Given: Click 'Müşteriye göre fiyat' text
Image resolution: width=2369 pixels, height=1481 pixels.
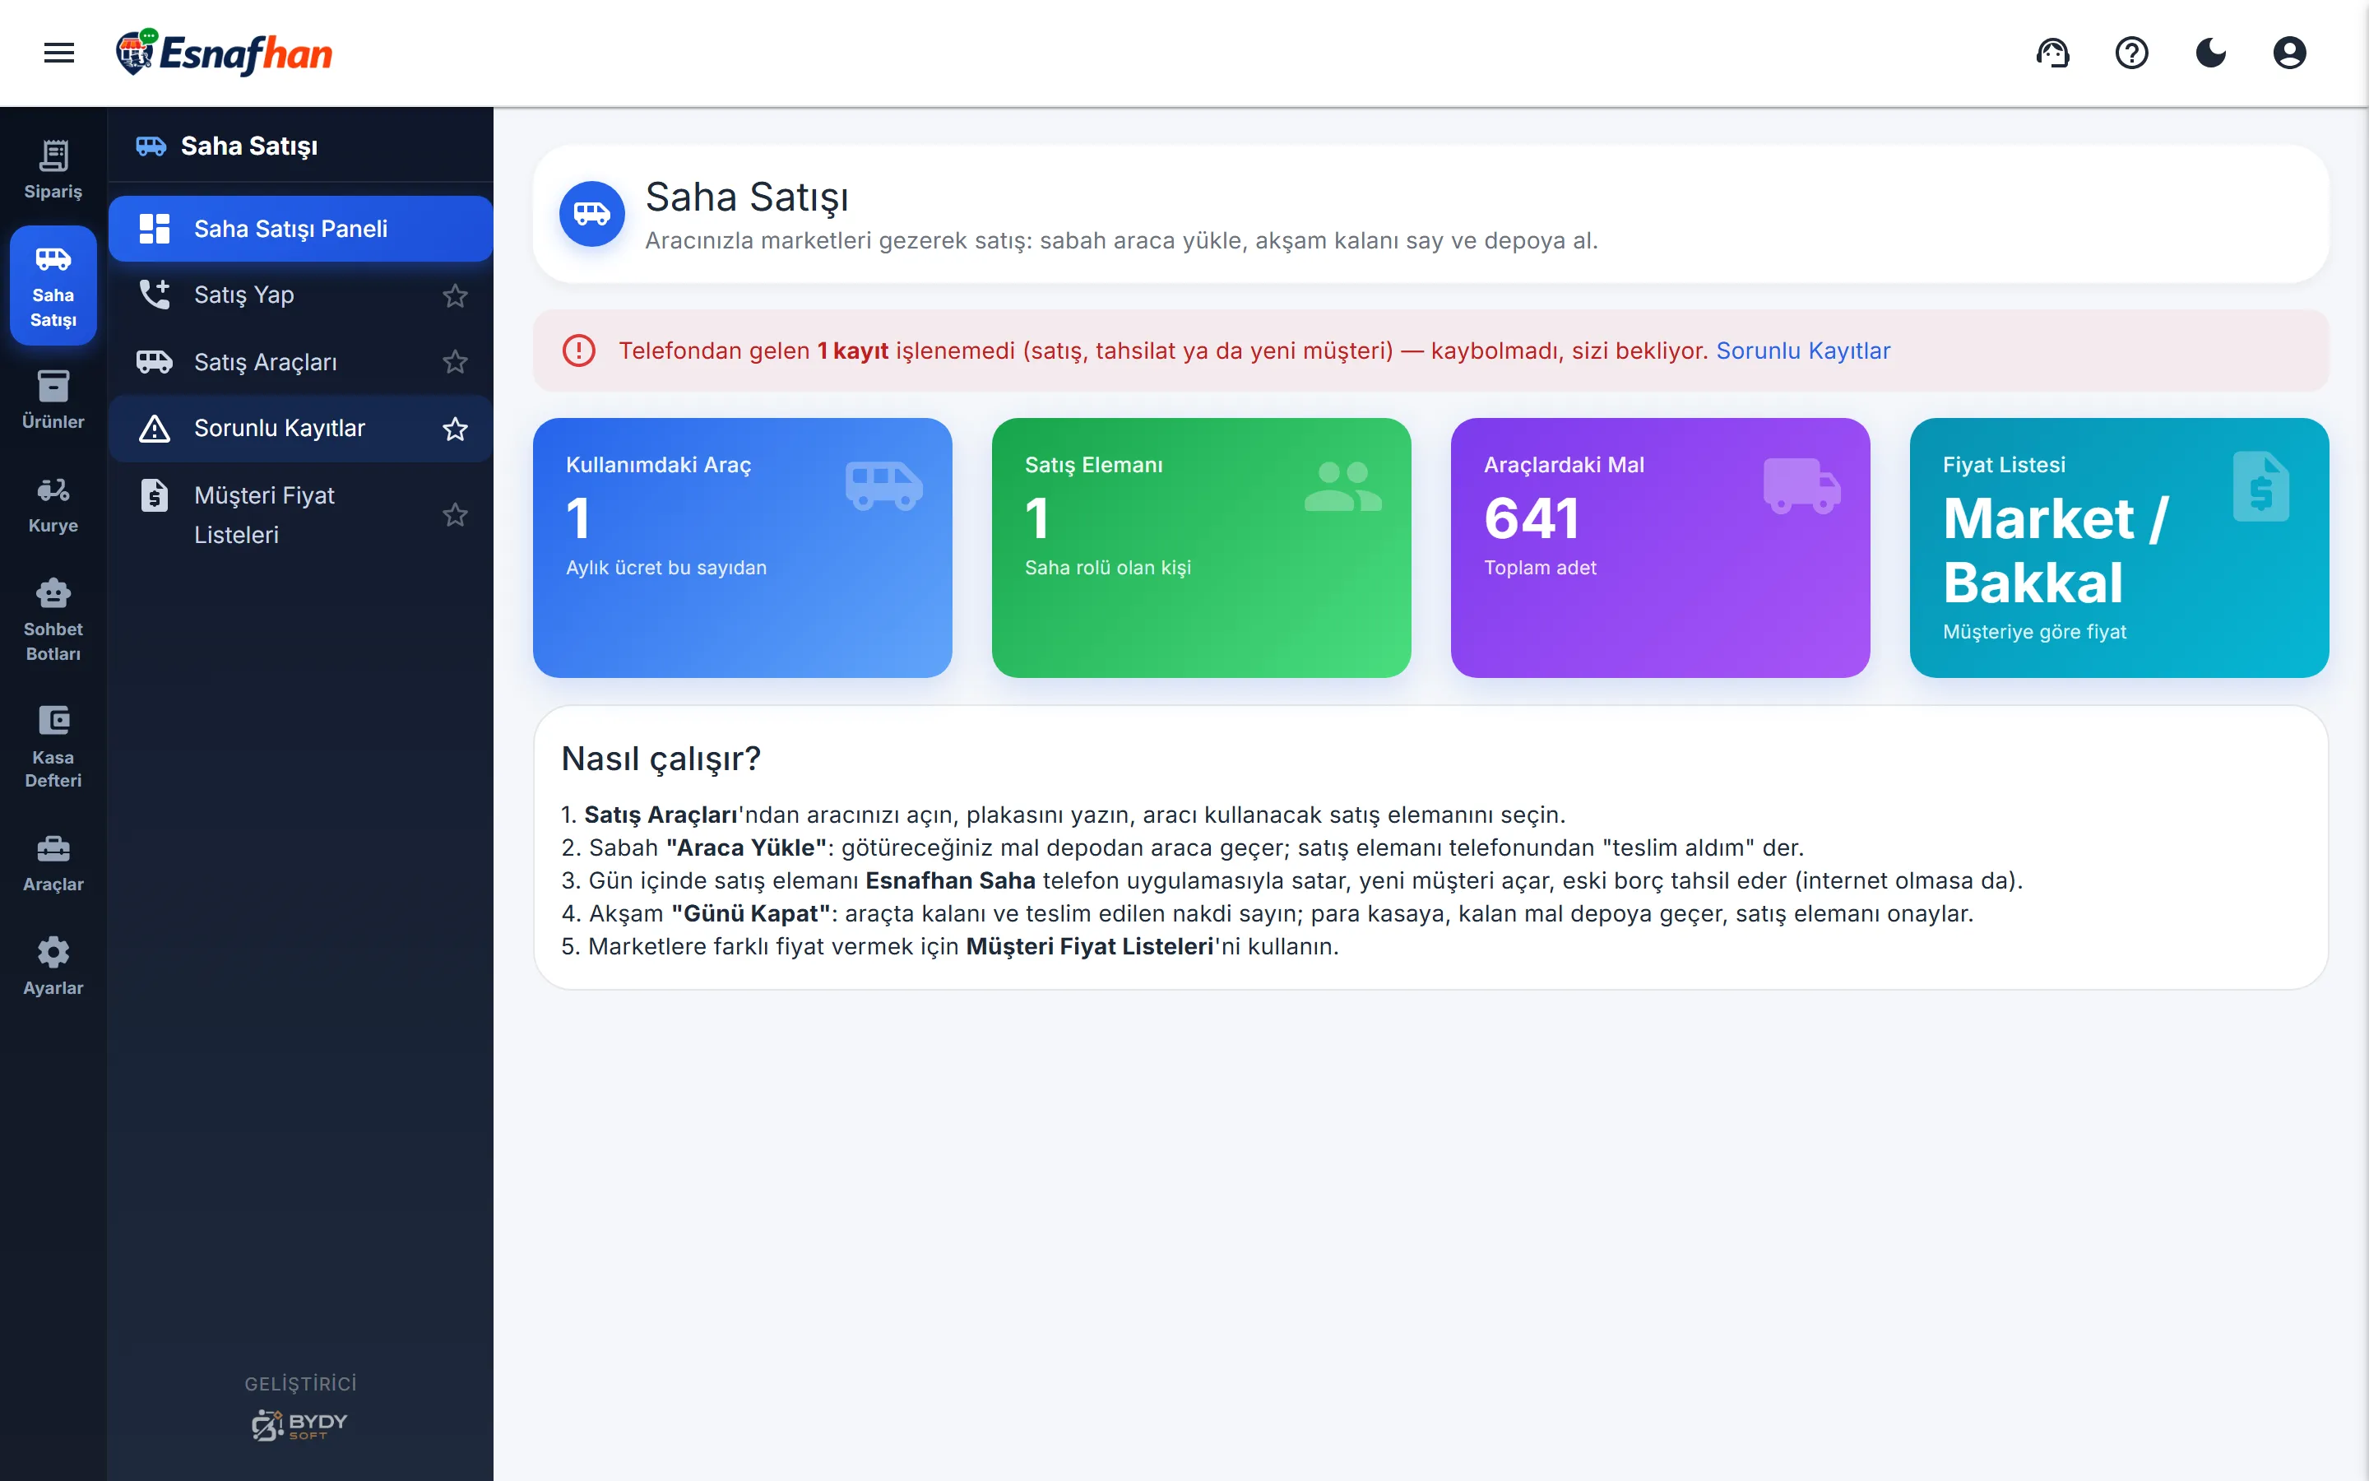Looking at the screenshot, I should click(x=2034, y=632).
